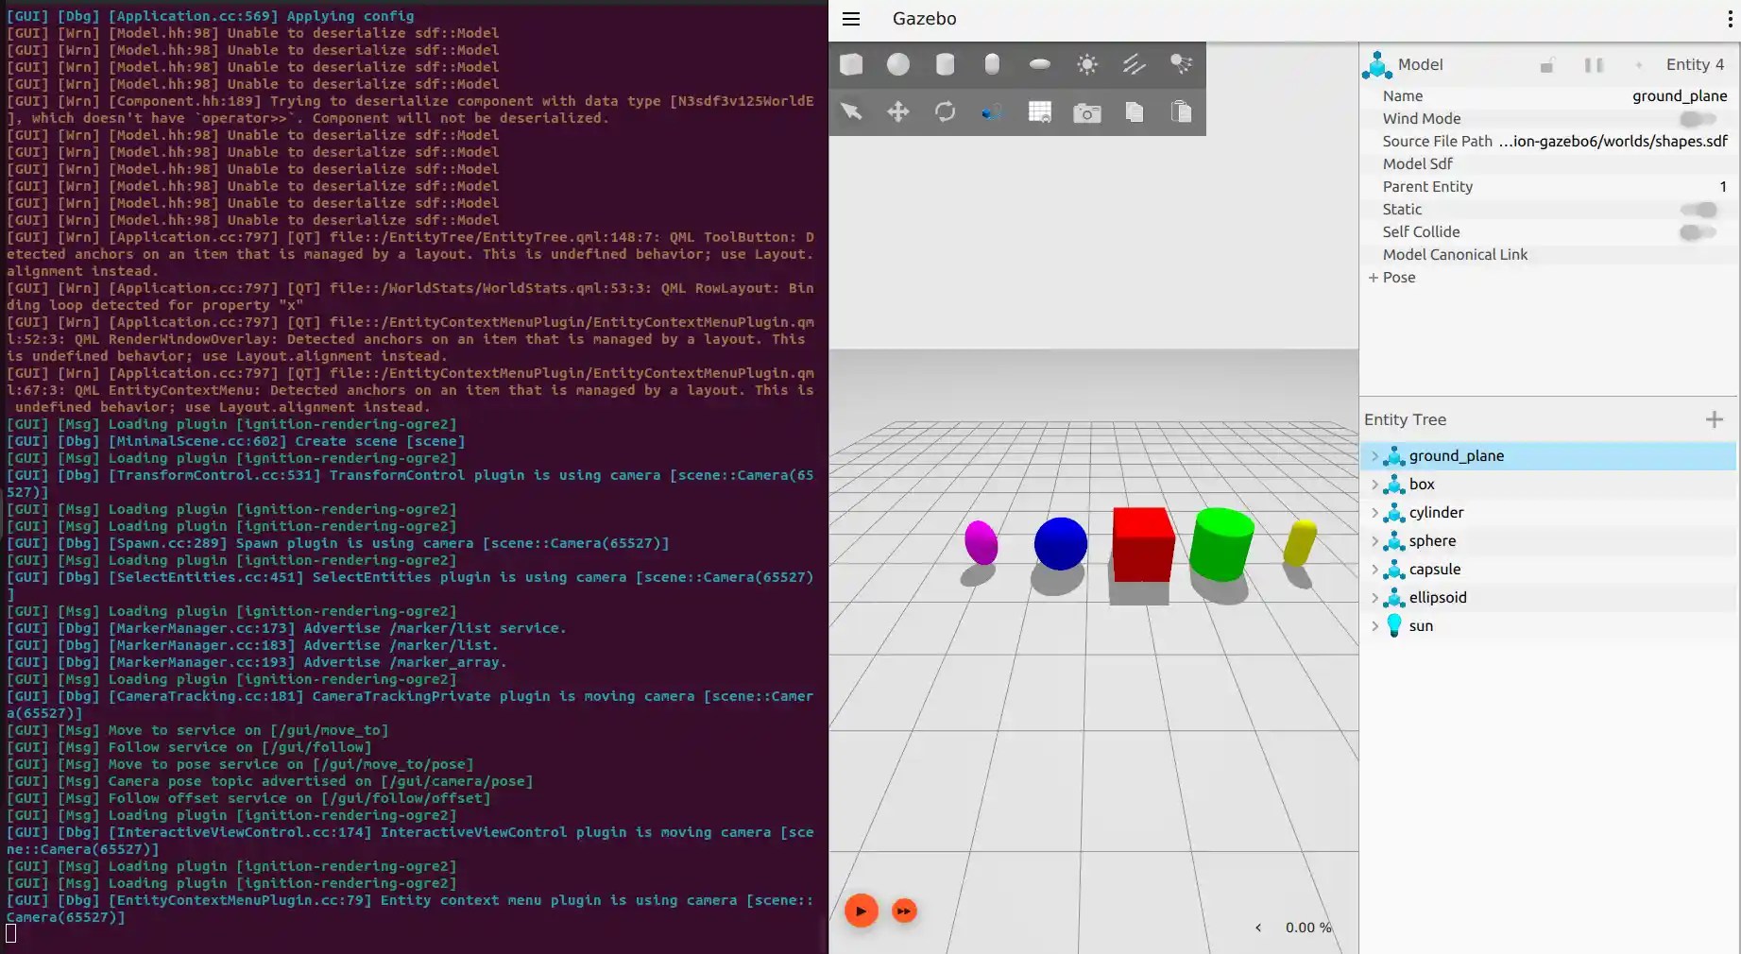
Task: Expand the box tree node
Action: (1374, 485)
